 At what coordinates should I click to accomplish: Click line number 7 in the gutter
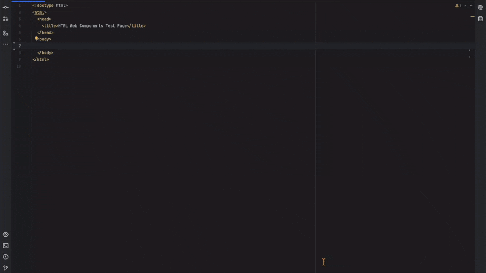tap(19, 46)
